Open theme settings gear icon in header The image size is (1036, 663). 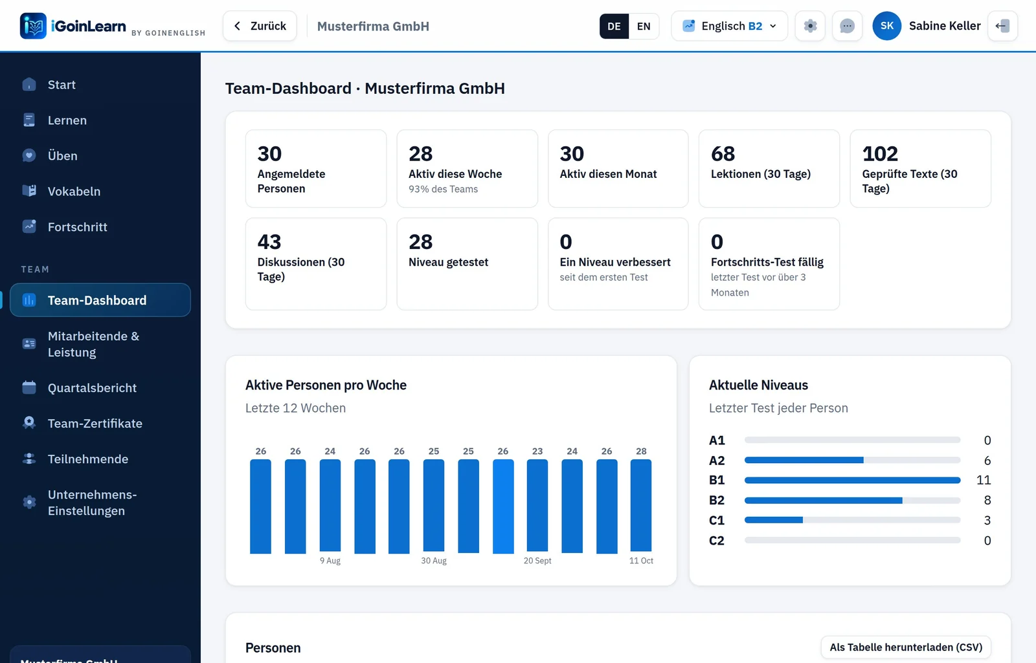click(810, 26)
